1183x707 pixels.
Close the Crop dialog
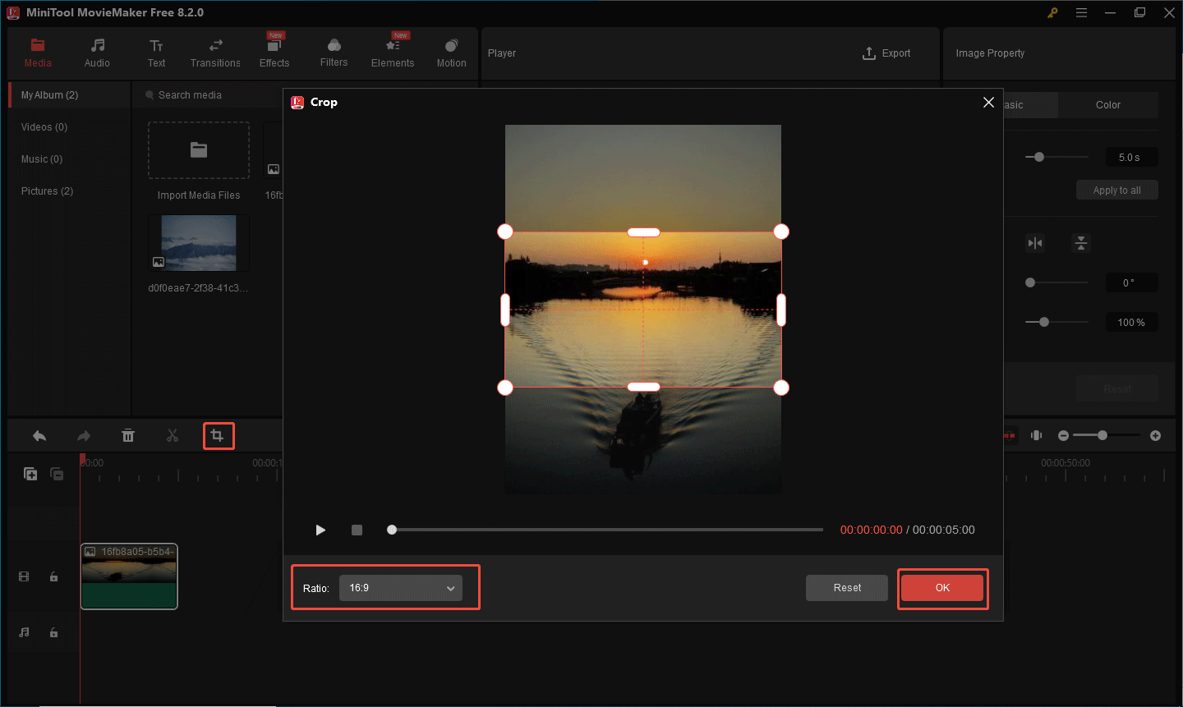tap(988, 102)
